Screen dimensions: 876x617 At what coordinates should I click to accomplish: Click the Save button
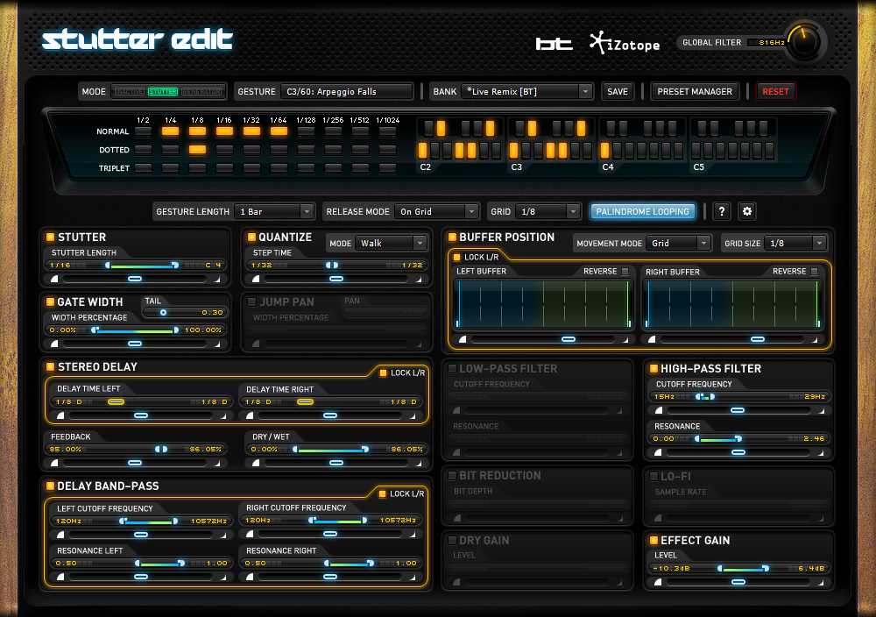[618, 91]
